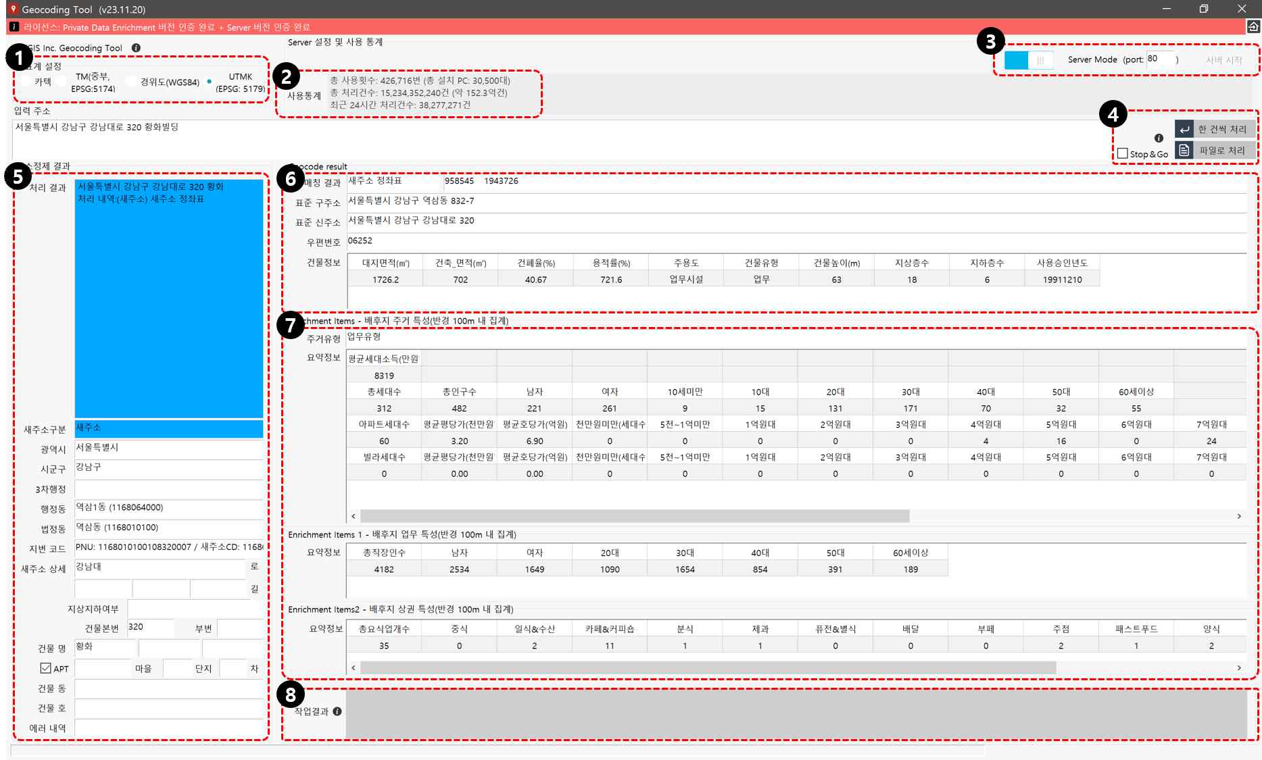Click the 총직장인수 value 4182

384,569
